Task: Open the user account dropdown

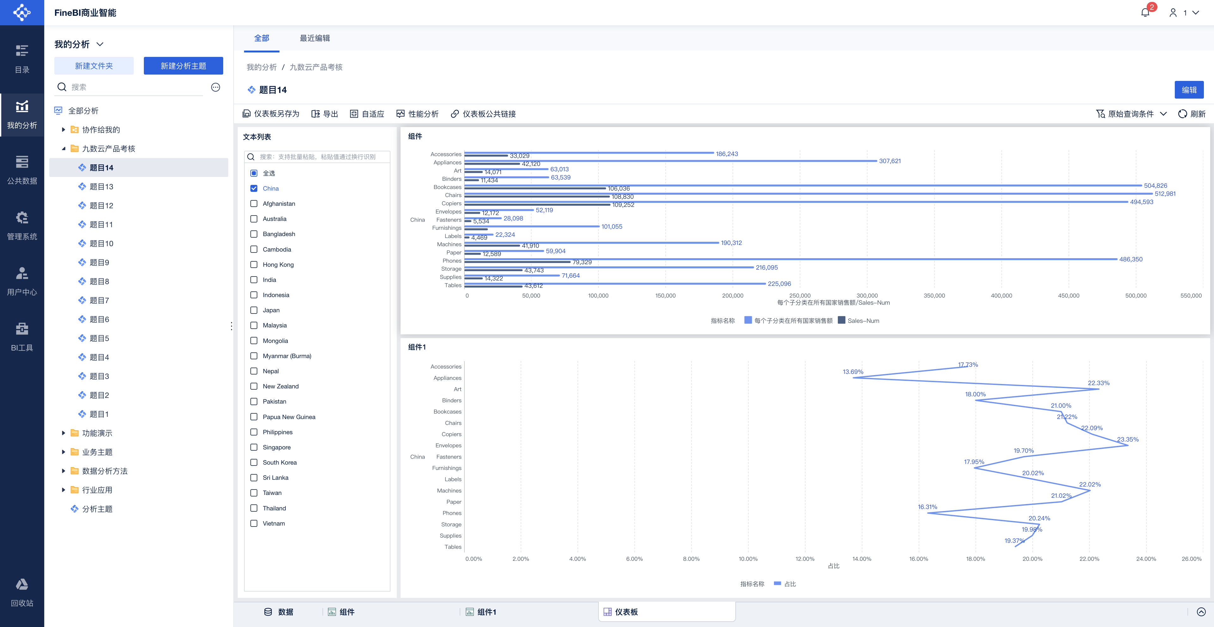Action: (1184, 13)
